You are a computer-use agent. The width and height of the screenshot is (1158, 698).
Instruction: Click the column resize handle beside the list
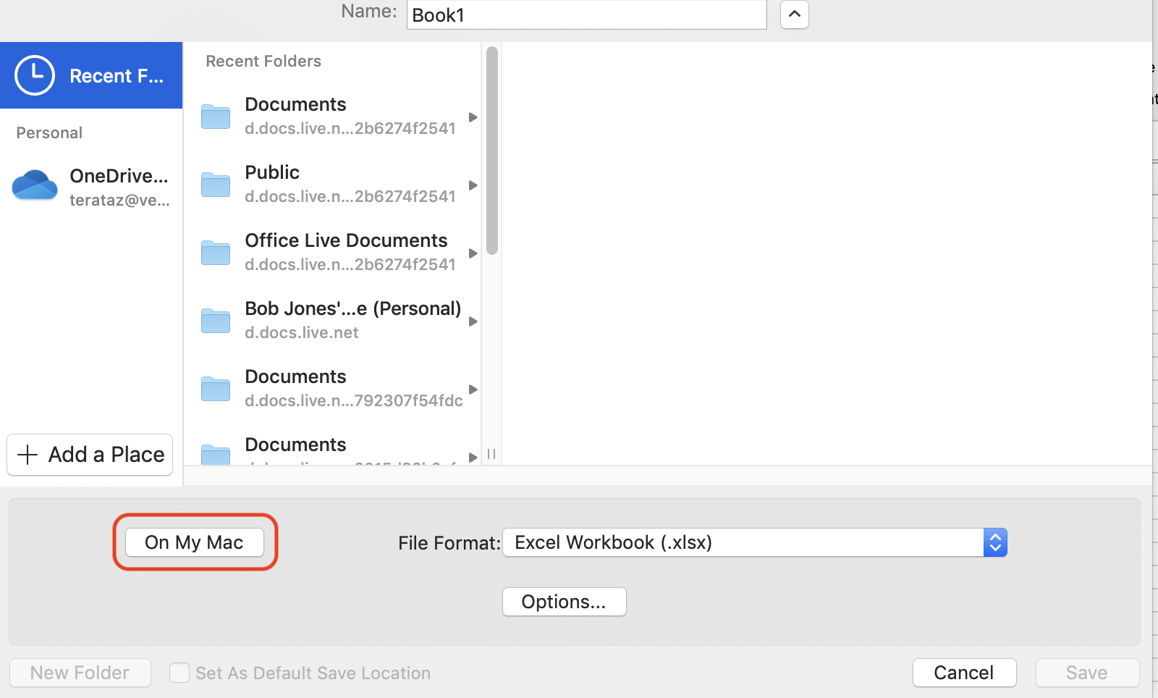491,454
